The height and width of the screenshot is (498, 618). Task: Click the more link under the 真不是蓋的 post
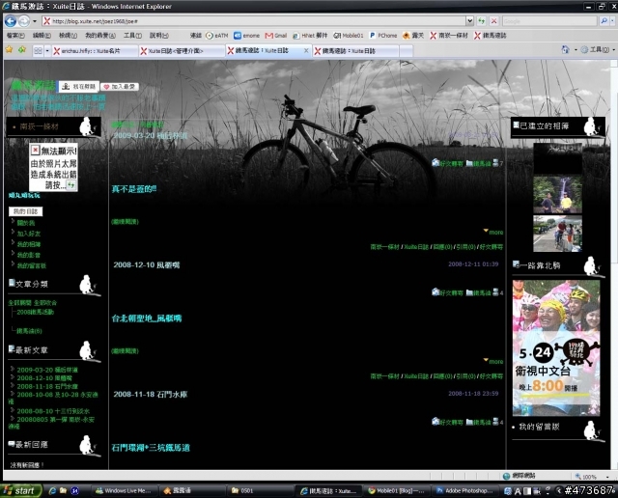(x=493, y=232)
